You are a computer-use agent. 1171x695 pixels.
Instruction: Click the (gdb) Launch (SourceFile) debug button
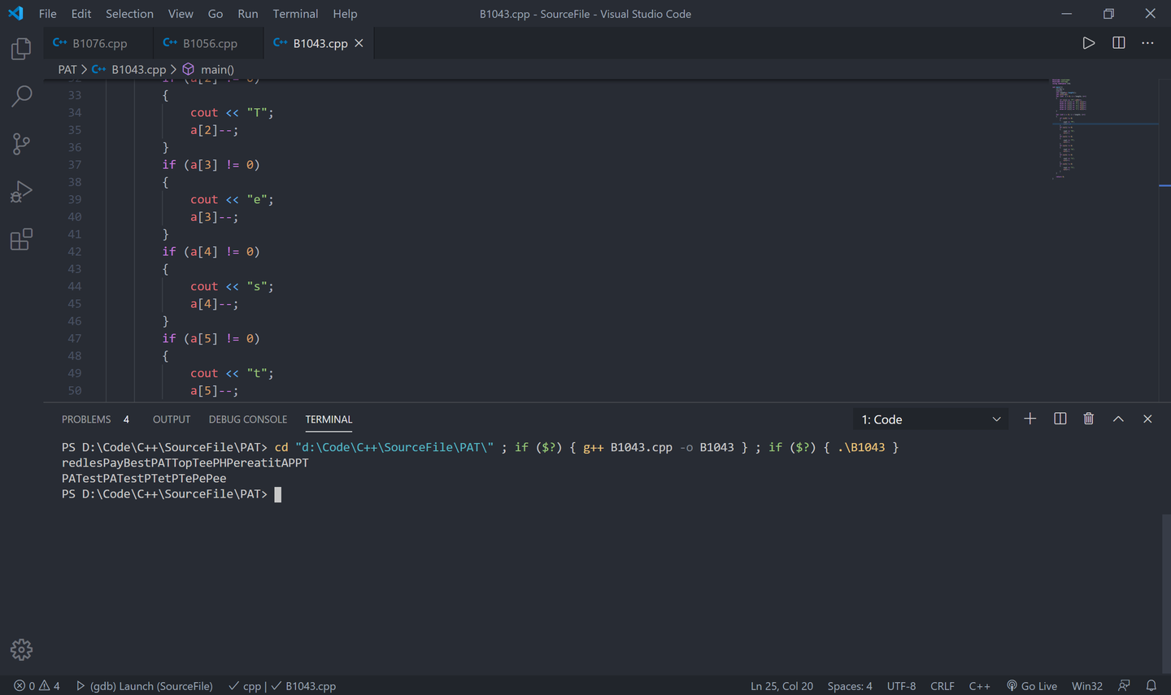click(144, 686)
